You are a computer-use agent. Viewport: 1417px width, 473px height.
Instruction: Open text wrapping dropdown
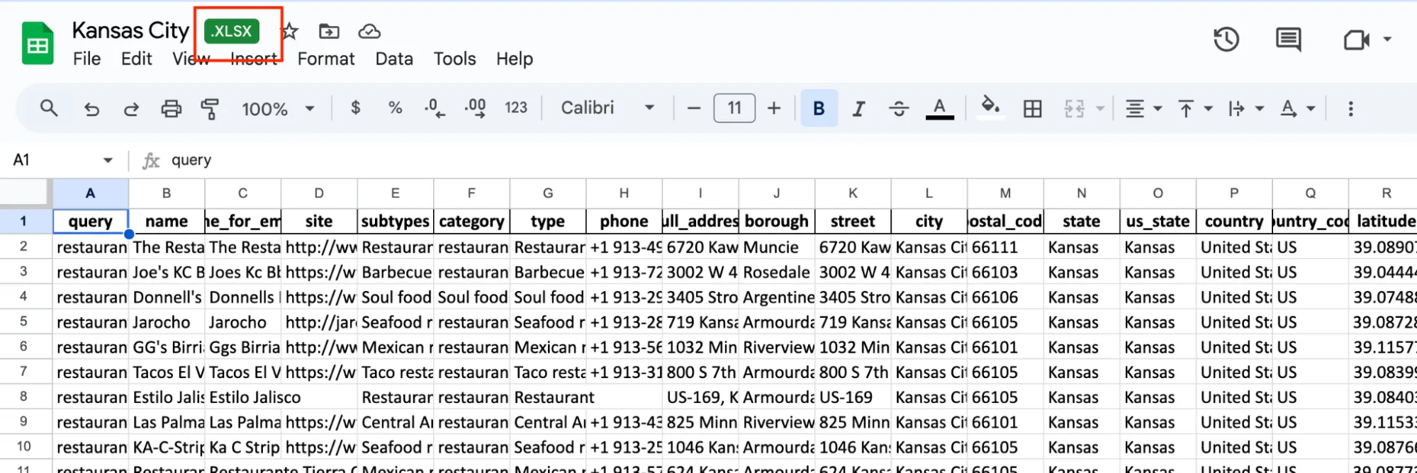[1245, 109]
